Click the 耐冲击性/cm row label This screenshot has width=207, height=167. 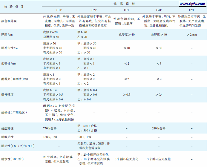(10, 48)
